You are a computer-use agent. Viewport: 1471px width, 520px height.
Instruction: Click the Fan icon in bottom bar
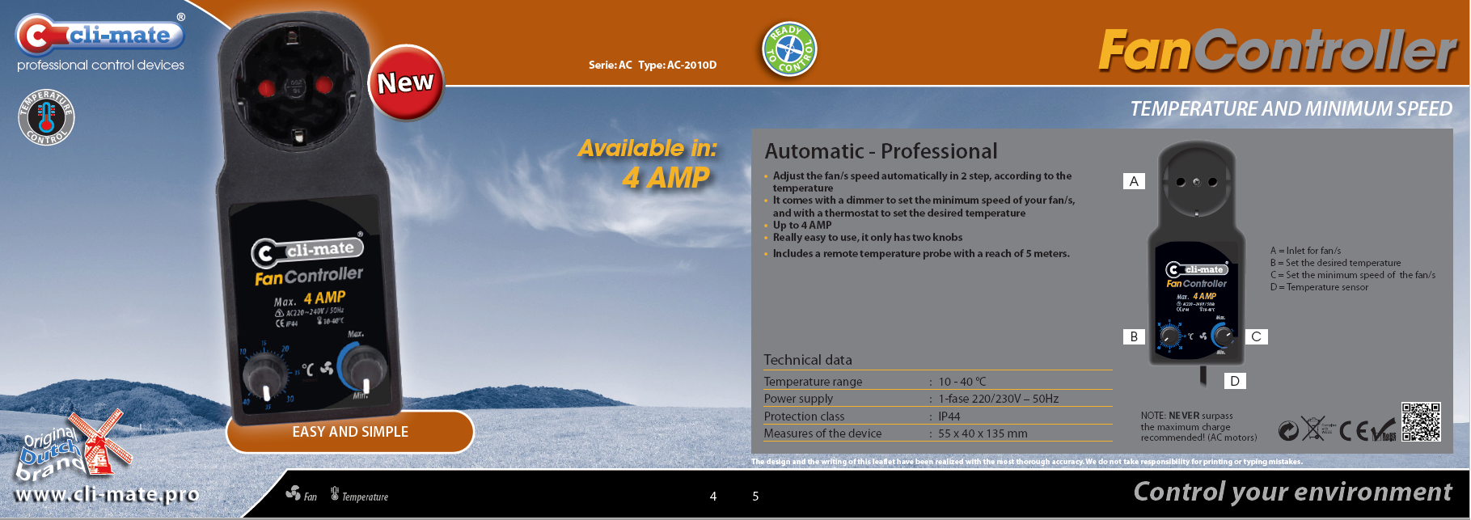[293, 493]
